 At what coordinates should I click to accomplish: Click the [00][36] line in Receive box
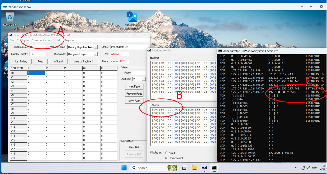coord(183,109)
